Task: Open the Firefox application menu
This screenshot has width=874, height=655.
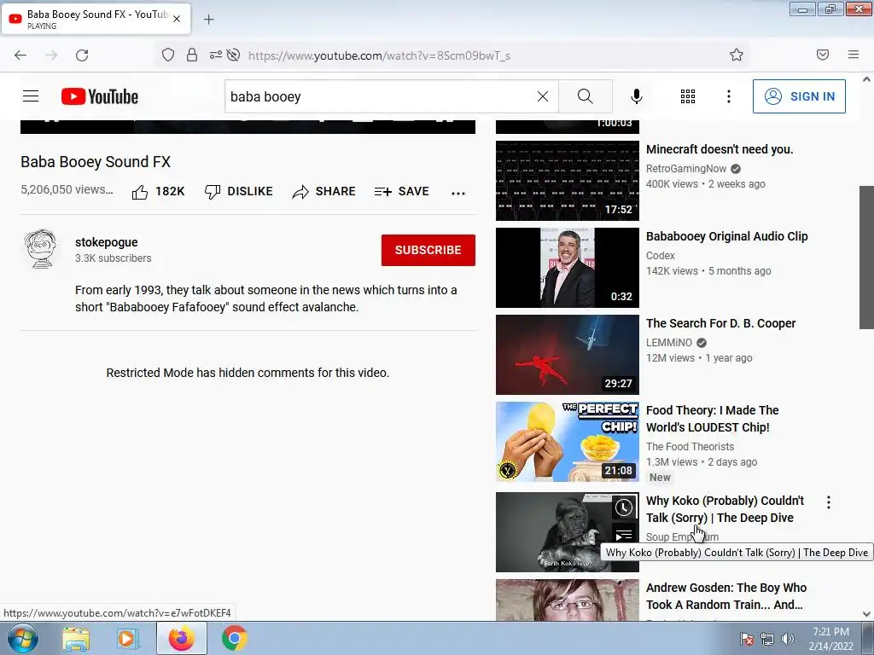Action: tap(854, 55)
